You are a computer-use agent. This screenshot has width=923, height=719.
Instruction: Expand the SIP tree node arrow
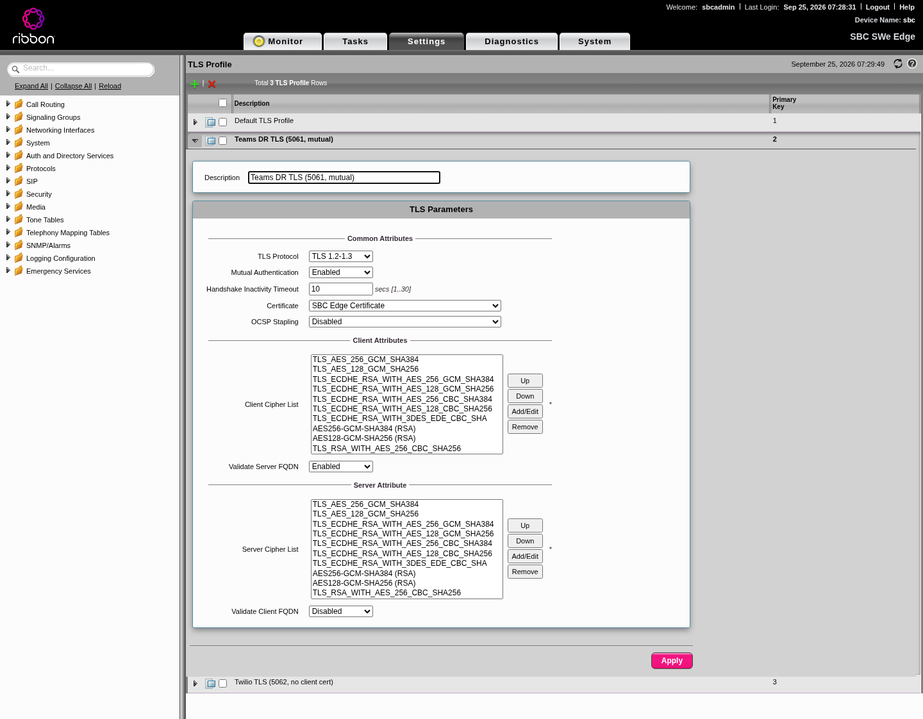coord(8,181)
